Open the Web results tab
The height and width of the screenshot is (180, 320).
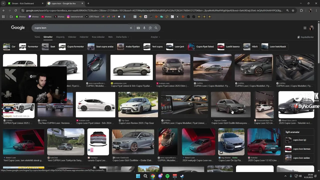[110, 37]
